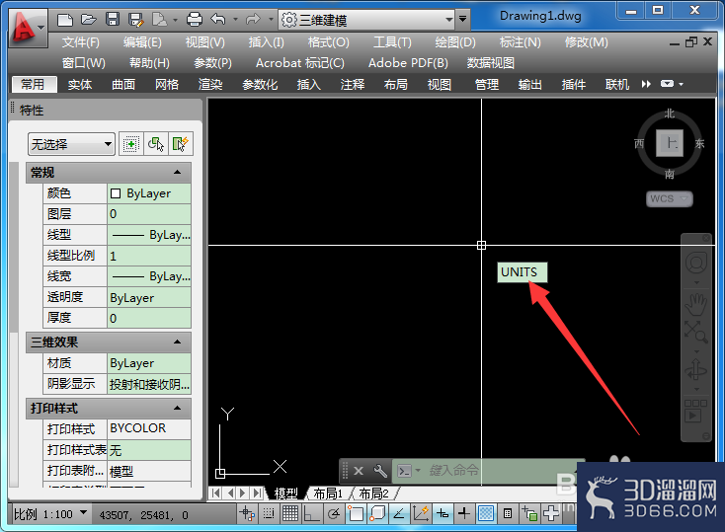725x532 pixels.
Task: Collapse the 常规 section
Action: tap(177, 173)
